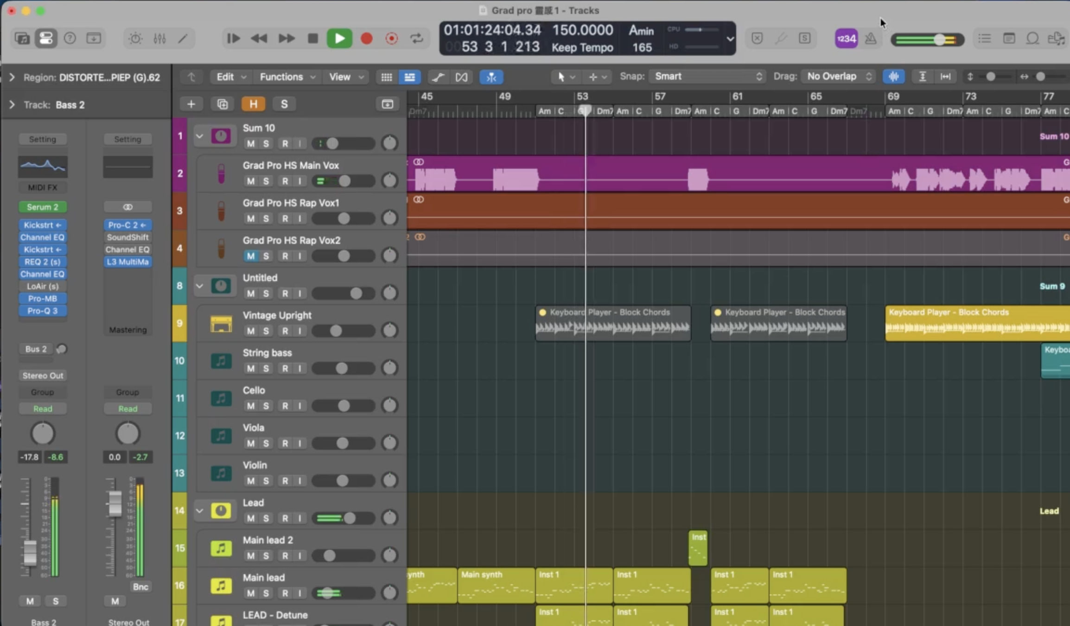Viewport: 1070px width, 626px height.
Task: Click bar 61 on the ruler
Action: click(x=737, y=96)
